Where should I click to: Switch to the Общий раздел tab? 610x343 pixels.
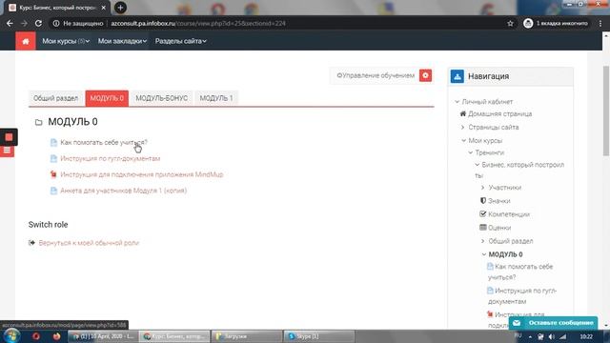tap(55, 98)
